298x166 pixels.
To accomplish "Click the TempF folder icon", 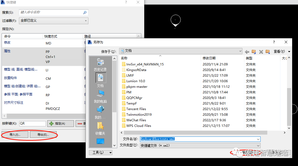I will pyautogui.click(x=124, y=103).
